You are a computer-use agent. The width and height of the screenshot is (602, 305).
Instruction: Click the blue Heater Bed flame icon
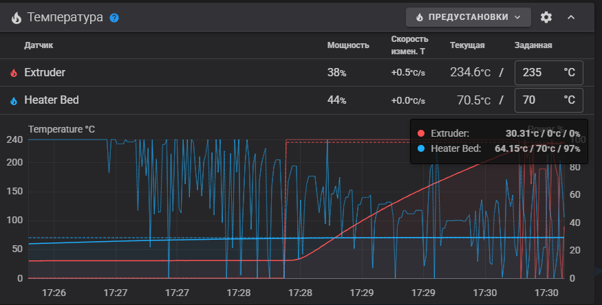[14, 101]
